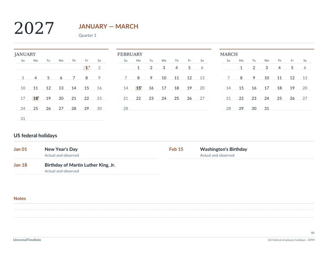Click the Jan 18 holiday date label
This screenshot has height=253, width=328.
(x=20, y=165)
